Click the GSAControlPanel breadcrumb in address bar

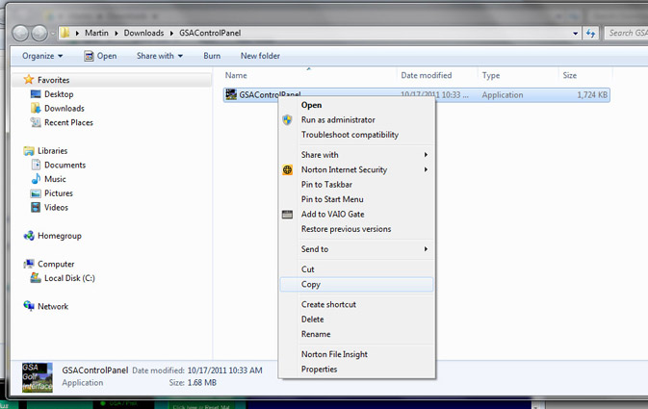(210, 33)
